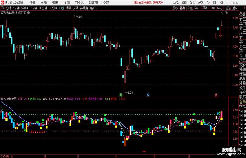
Task: Switch to the 30分钟 period tab
Action: pos(43,8)
